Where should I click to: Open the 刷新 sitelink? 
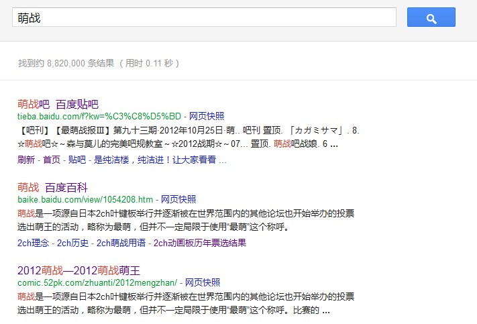pyautogui.click(x=26, y=160)
